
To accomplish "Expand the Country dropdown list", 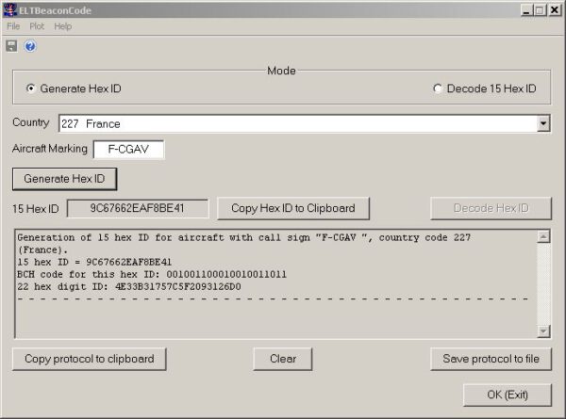I will (x=543, y=123).
